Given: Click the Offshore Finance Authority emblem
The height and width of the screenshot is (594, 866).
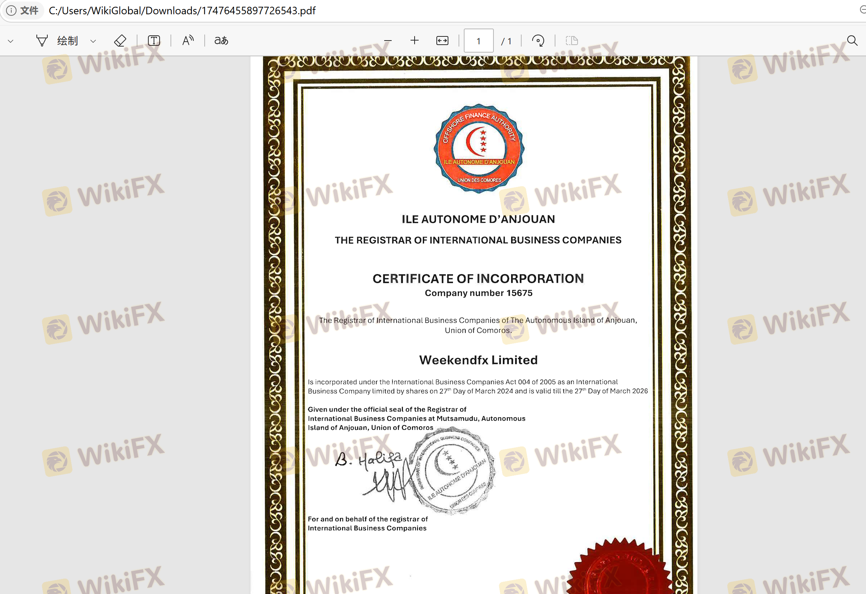Looking at the screenshot, I should 479,149.
